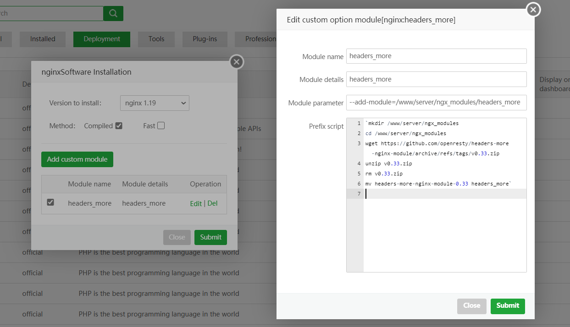The image size is (570, 327).
Task: Close the Edit custom option module dialog X
Action: (533, 10)
